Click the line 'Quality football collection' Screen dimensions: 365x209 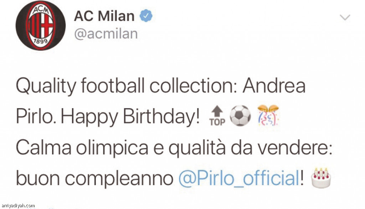127,86
